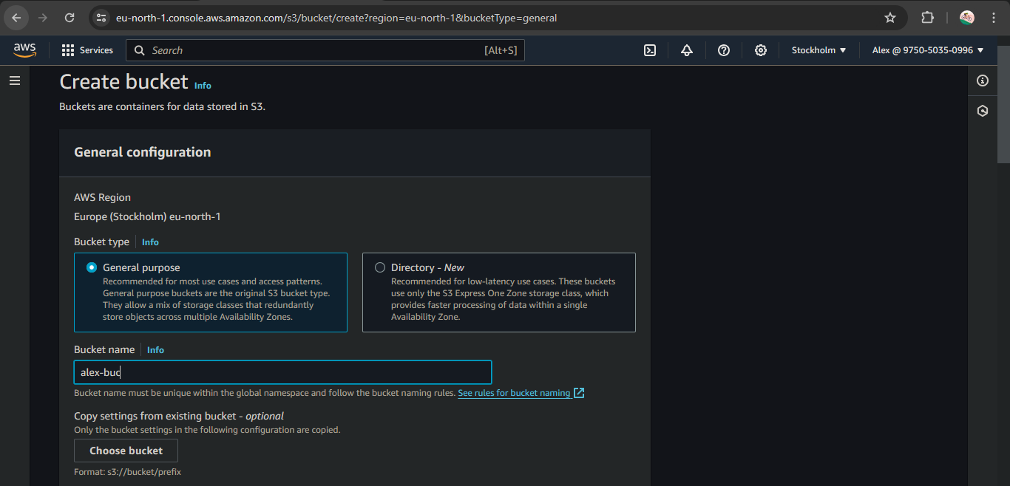Click the browser address bar URL
Screen dimensions: 1010x486
tap(336, 18)
